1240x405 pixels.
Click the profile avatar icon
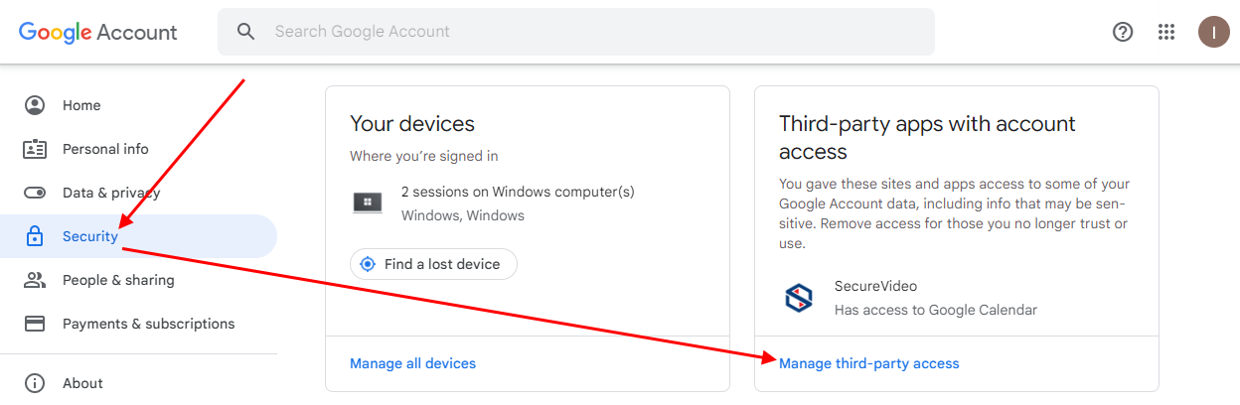coord(1213,32)
